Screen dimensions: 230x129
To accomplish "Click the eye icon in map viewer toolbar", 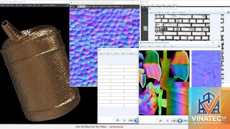I will pyautogui.click(x=71, y=7).
